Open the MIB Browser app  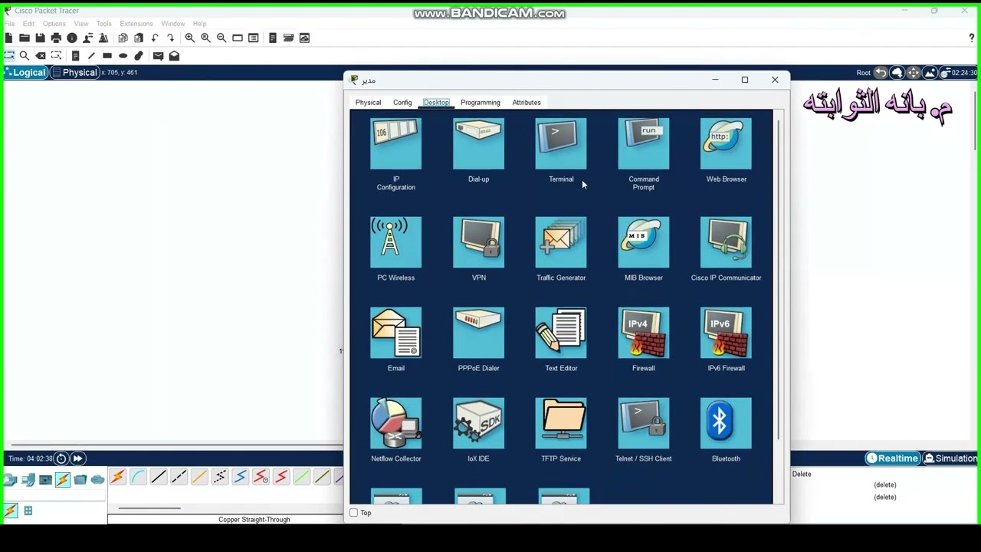644,242
